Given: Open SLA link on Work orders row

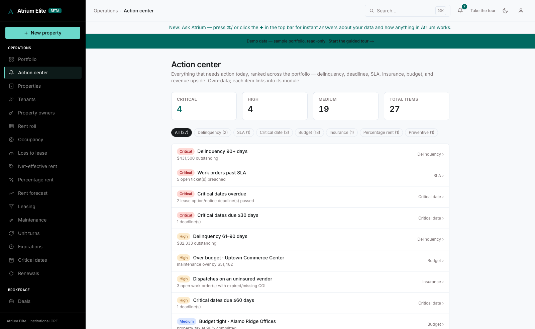Looking at the screenshot, I should (x=438, y=176).
